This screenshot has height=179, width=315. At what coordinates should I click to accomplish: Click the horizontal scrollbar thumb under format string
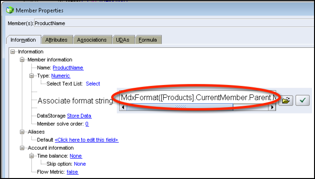180,107
